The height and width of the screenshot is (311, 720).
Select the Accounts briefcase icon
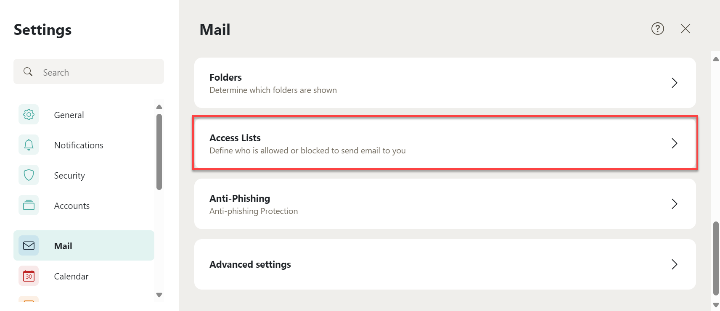point(28,205)
